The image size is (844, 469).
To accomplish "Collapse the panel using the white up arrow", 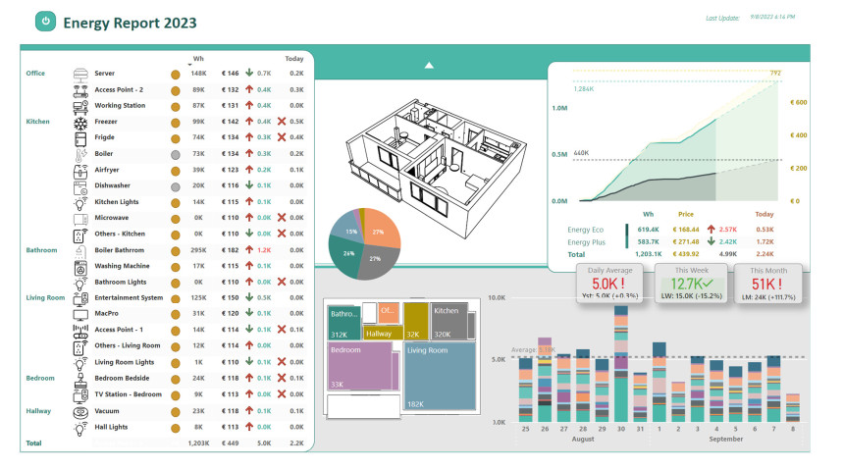I will pos(428,66).
